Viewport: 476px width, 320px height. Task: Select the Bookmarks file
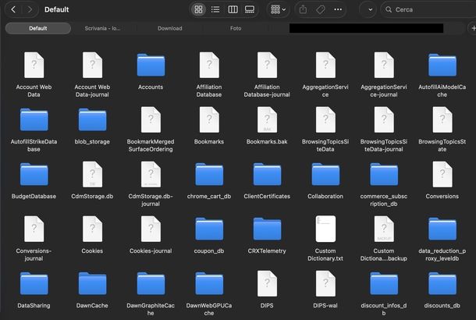[x=209, y=125]
